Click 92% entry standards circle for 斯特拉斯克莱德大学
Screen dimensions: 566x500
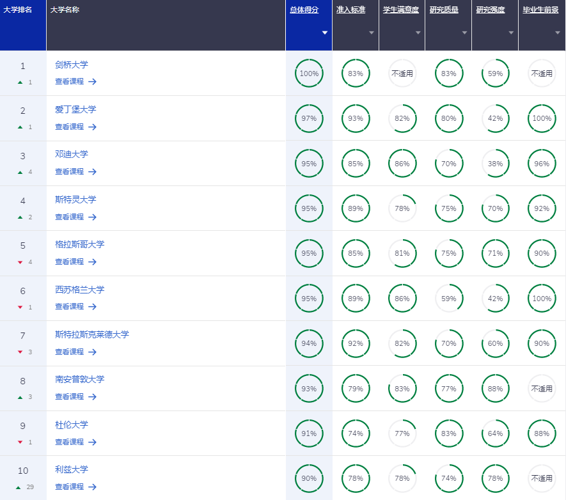pyautogui.click(x=356, y=343)
